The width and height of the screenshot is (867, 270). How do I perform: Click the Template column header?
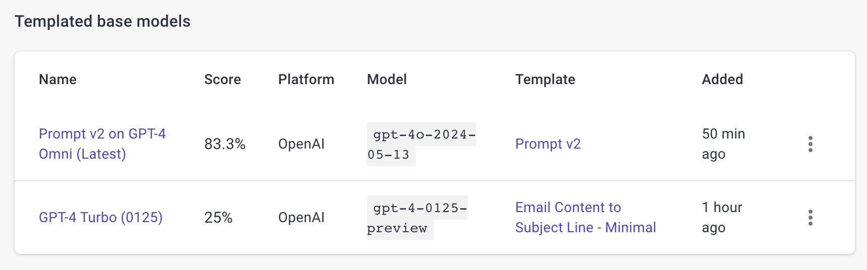[x=545, y=80]
